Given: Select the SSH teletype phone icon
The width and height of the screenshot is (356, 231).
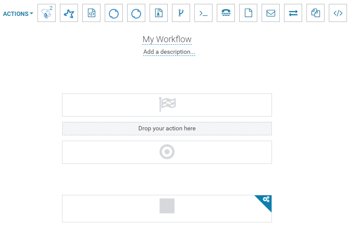Looking at the screenshot, I should click(x=226, y=13).
